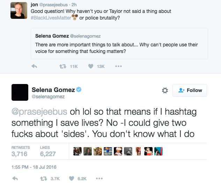
Task: Click the first liker avatar thumbnail
Action: [x=78, y=151]
